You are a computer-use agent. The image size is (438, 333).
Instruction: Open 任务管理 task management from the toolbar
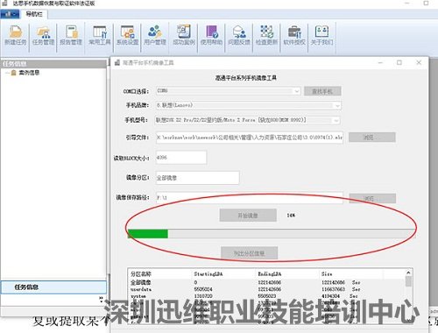pos(44,36)
